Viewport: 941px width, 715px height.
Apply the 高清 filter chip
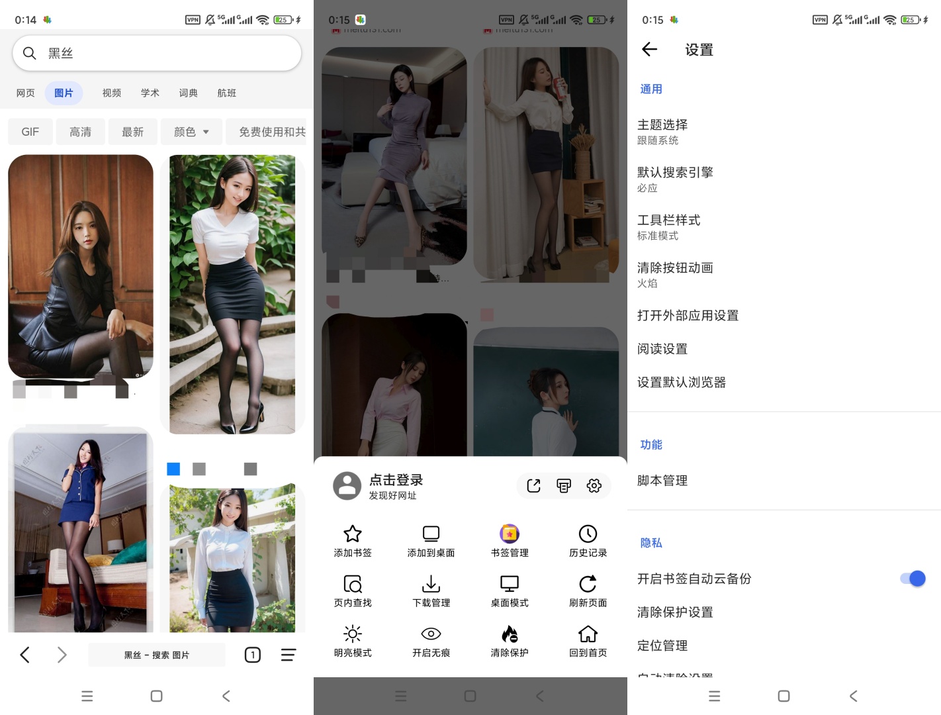(81, 132)
